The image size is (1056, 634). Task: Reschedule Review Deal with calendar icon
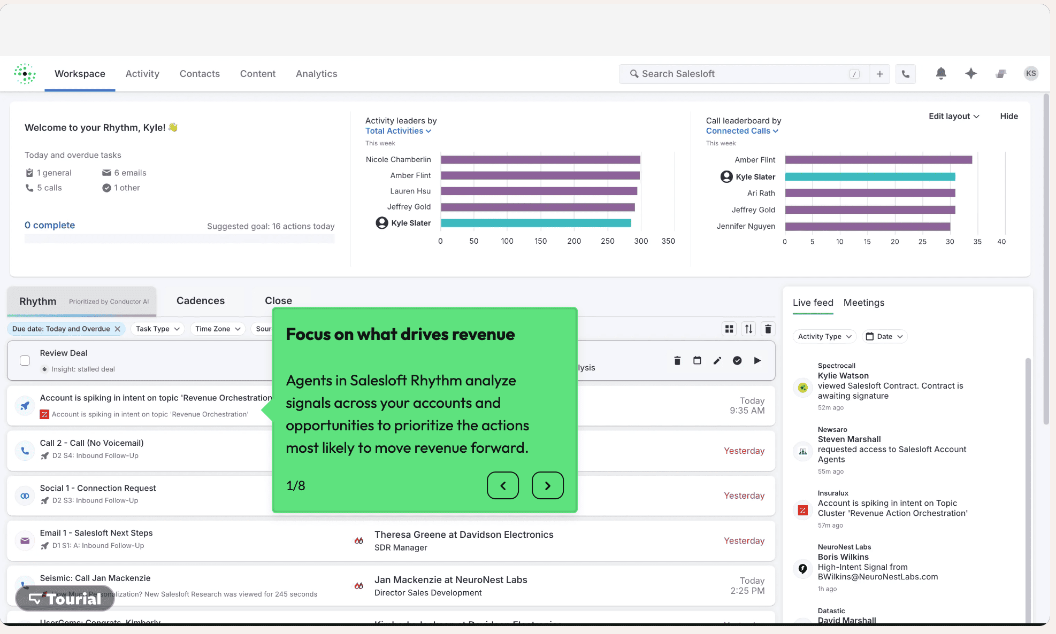point(697,360)
